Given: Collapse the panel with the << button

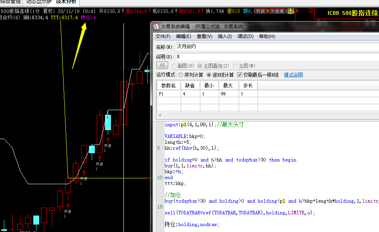Looking at the screenshot, I should [162, 65].
